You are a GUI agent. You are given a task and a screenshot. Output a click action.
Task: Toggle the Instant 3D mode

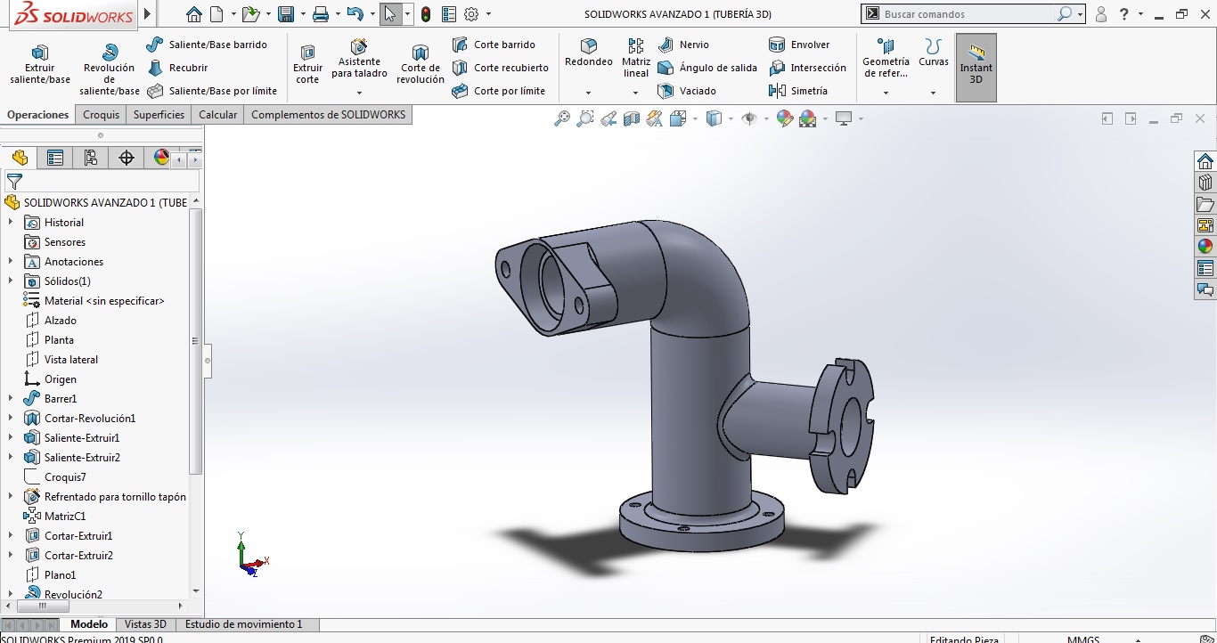pos(976,68)
